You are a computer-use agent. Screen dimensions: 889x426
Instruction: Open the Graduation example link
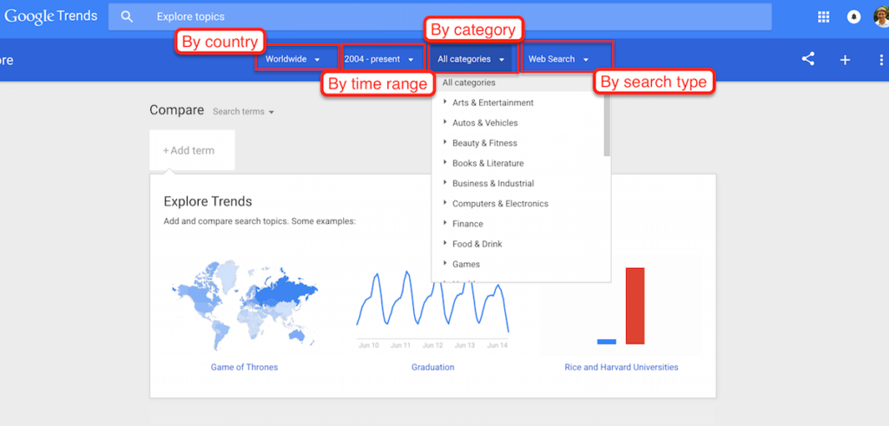(x=433, y=367)
